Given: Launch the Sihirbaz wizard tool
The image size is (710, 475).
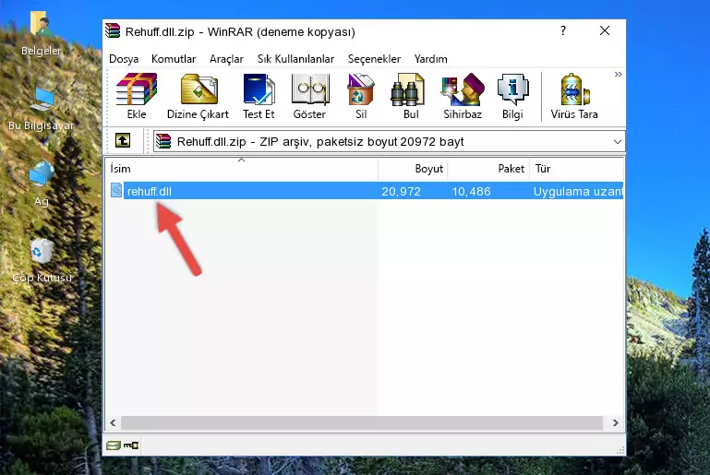Looking at the screenshot, I should point(463,96).
